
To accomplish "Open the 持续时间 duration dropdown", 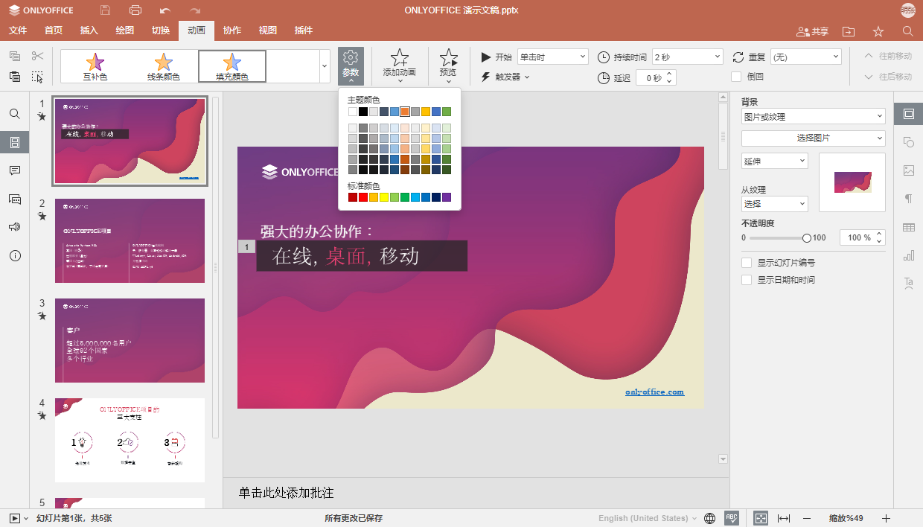I will [x=688, y=57].
